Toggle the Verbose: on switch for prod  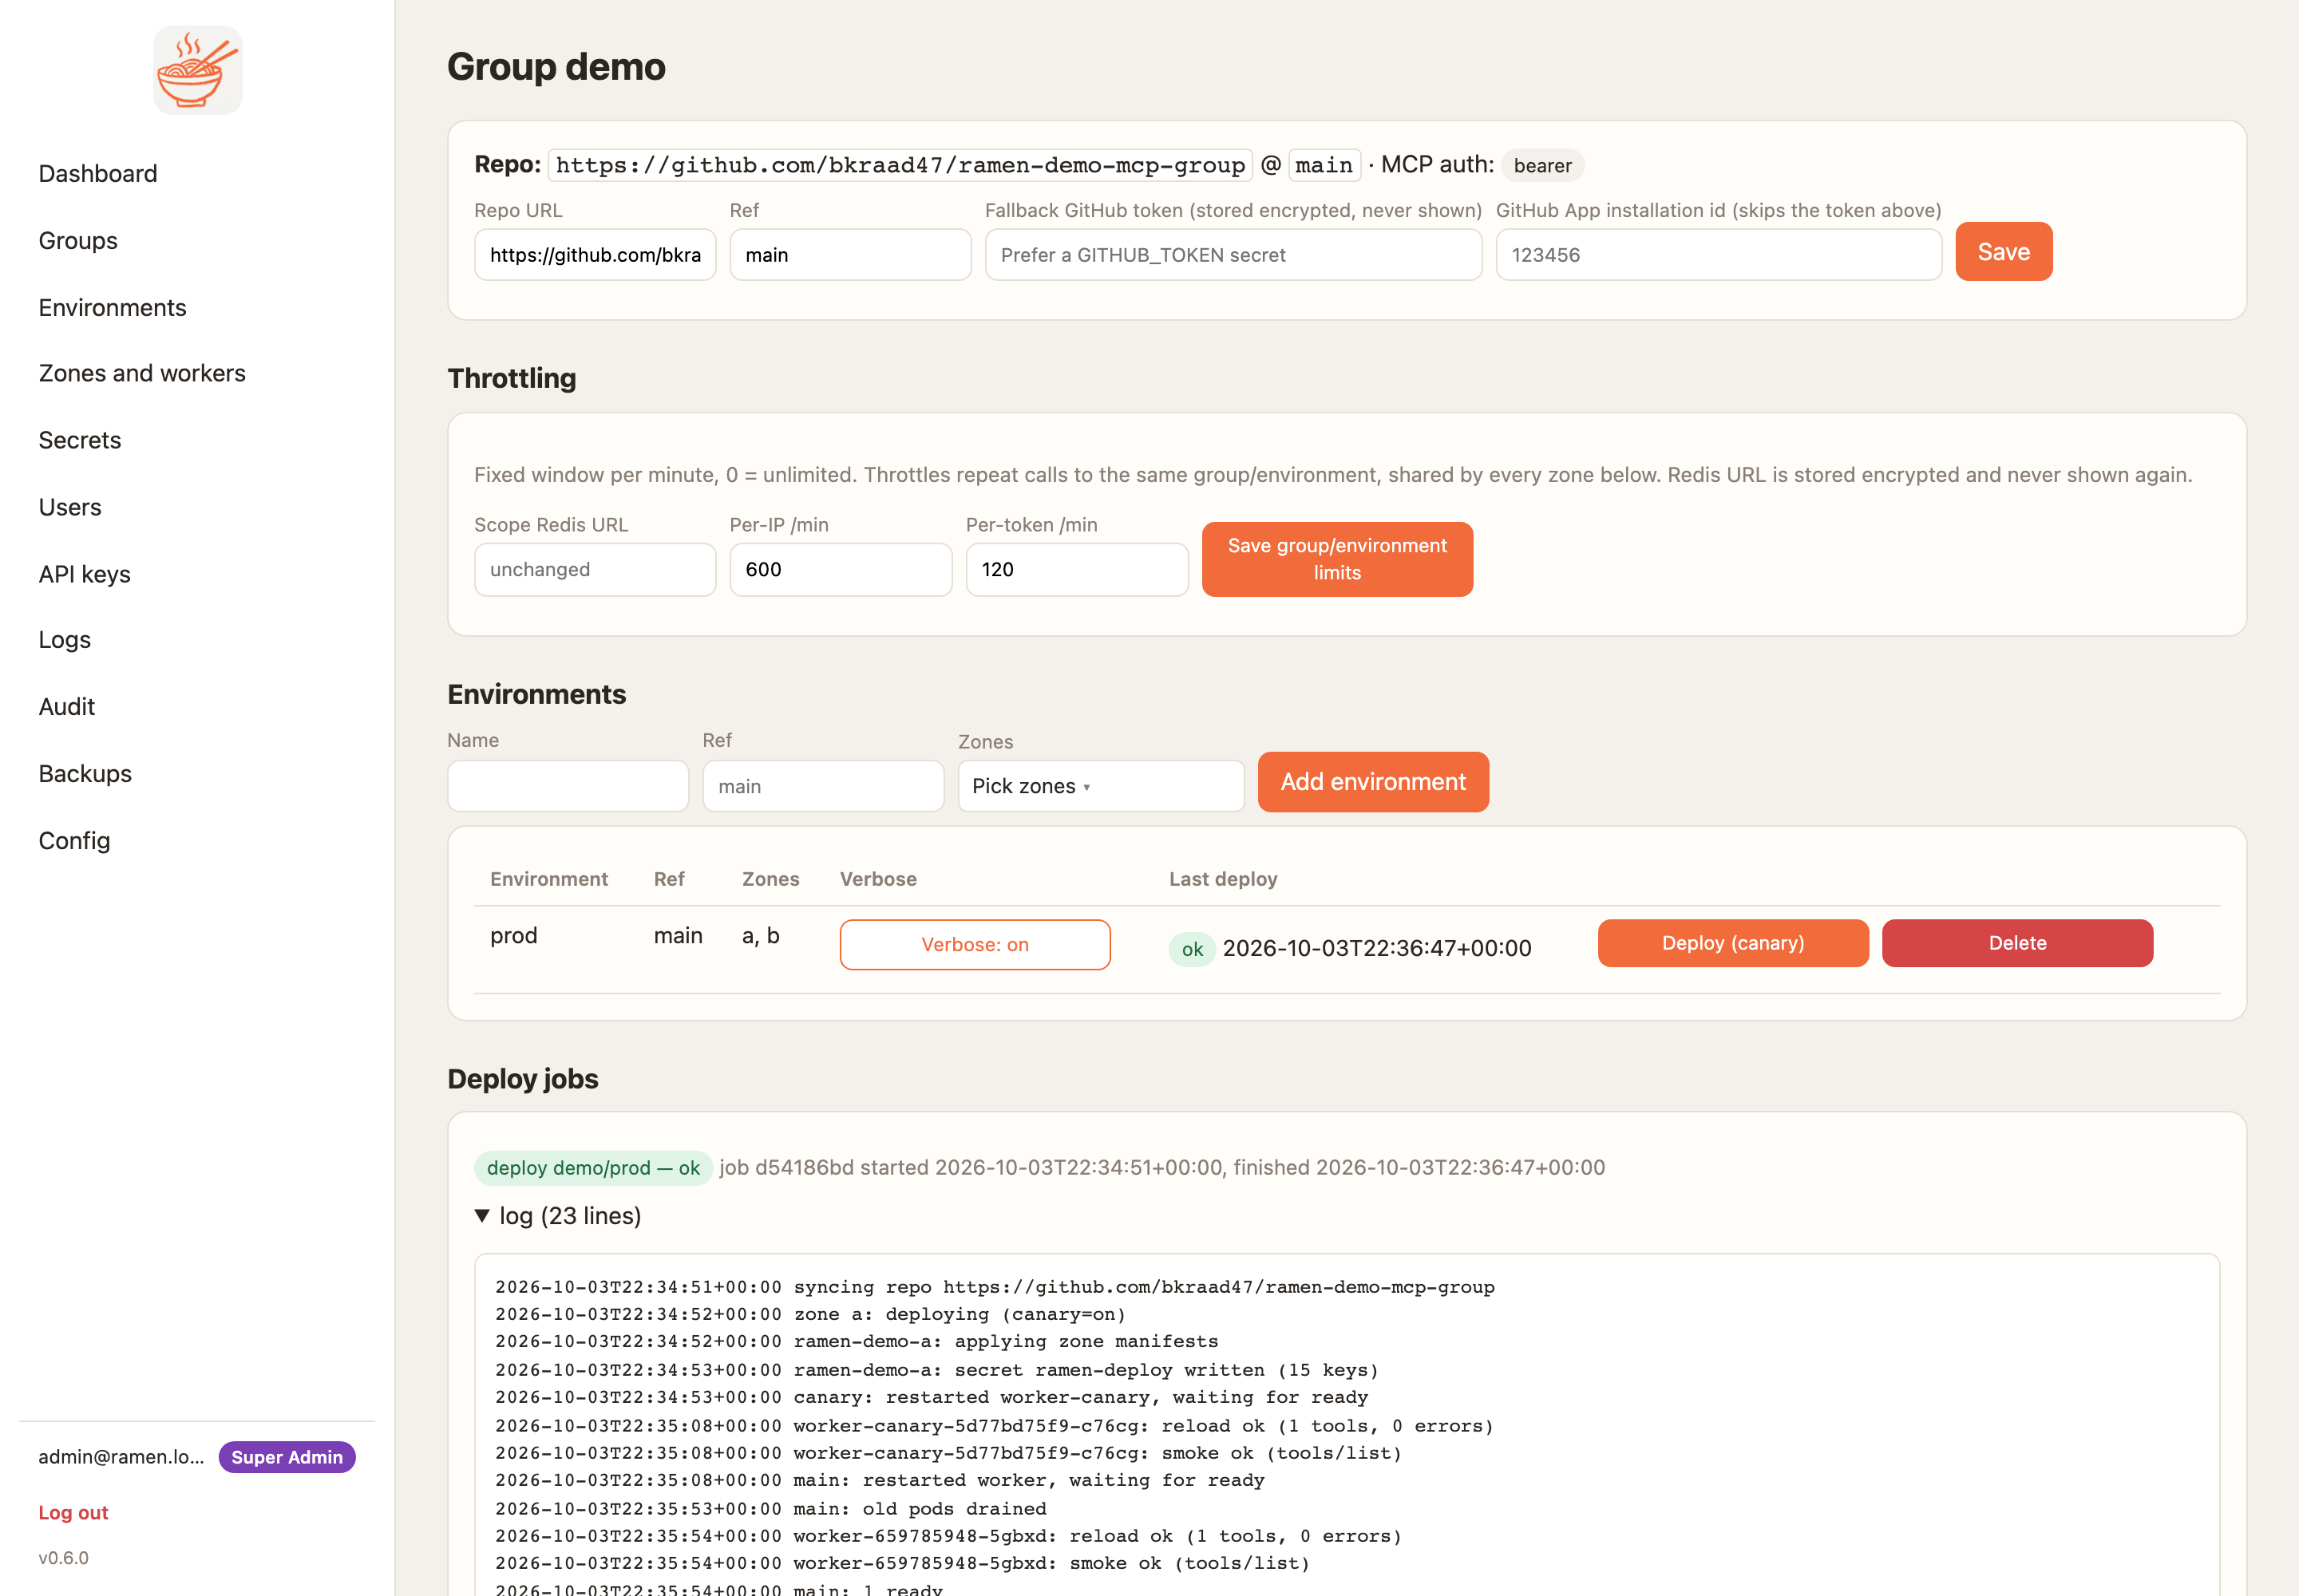point(975,944)
